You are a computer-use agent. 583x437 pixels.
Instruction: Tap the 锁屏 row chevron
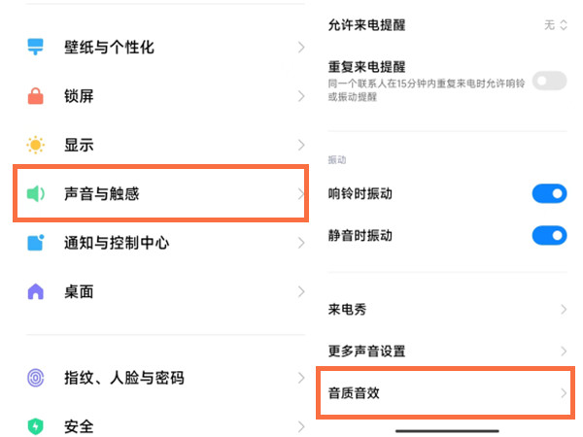click(300, 96)
